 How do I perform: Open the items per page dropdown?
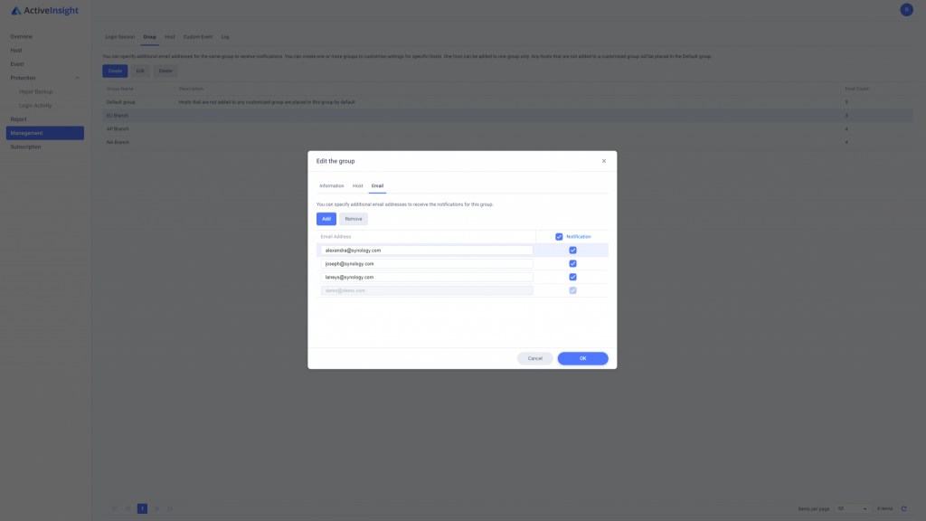pyautogui.click(x=852, y=508)
